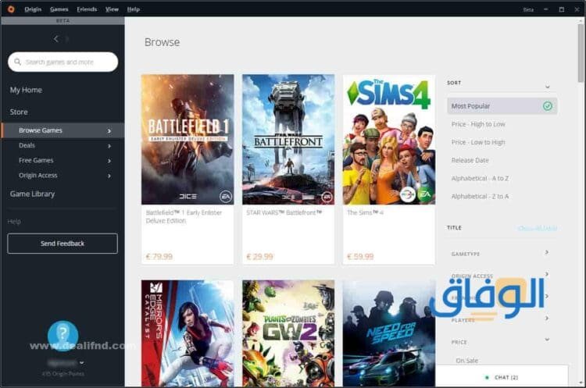586x388 pixels.
Task: Open the Origin menu
Action: [33, 9]
